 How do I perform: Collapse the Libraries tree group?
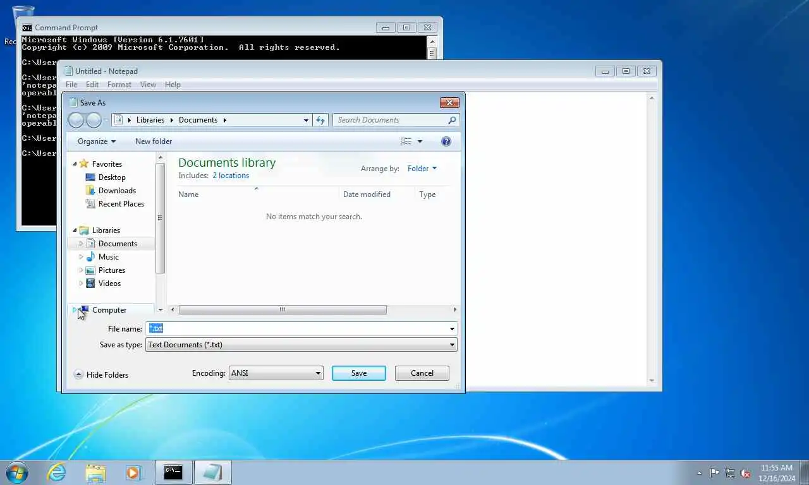74,231
